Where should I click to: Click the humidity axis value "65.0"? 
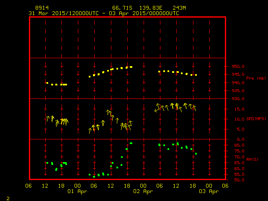pos(239,163)
